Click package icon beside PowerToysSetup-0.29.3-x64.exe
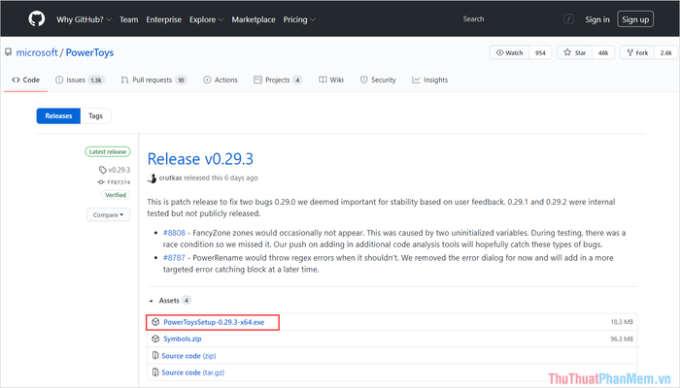This screenshot has height=388, width=680. [x=155, y=322]
